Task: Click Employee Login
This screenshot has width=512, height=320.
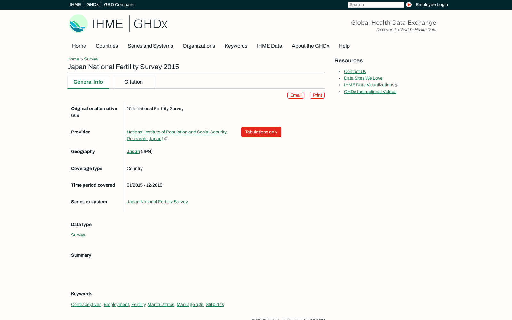Action: (432, 4)
